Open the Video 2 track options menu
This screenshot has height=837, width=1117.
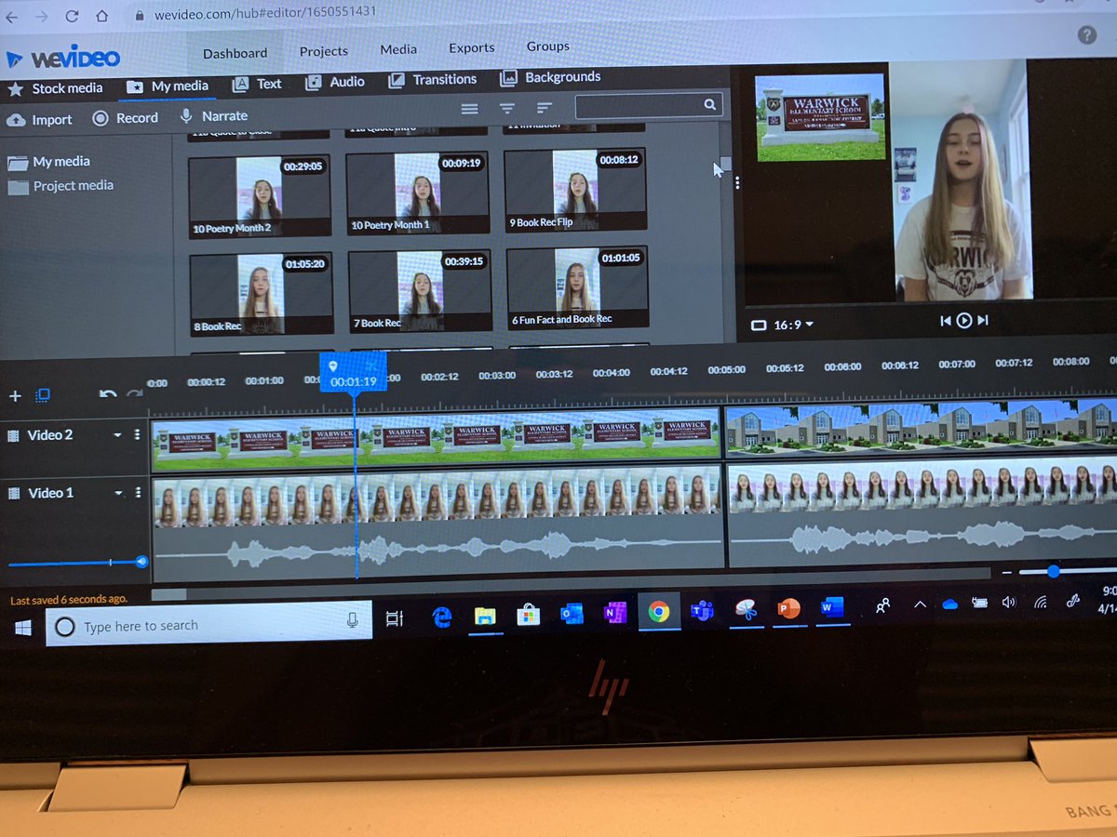(x=137, y=434)
